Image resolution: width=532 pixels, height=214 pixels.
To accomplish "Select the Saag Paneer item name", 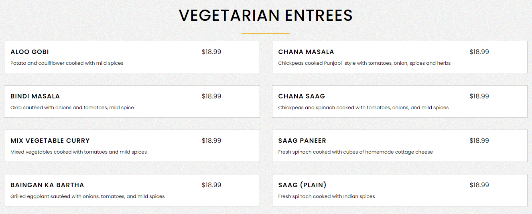I will click(302, 141).
